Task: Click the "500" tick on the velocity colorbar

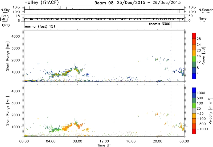Action: [199, 98]
